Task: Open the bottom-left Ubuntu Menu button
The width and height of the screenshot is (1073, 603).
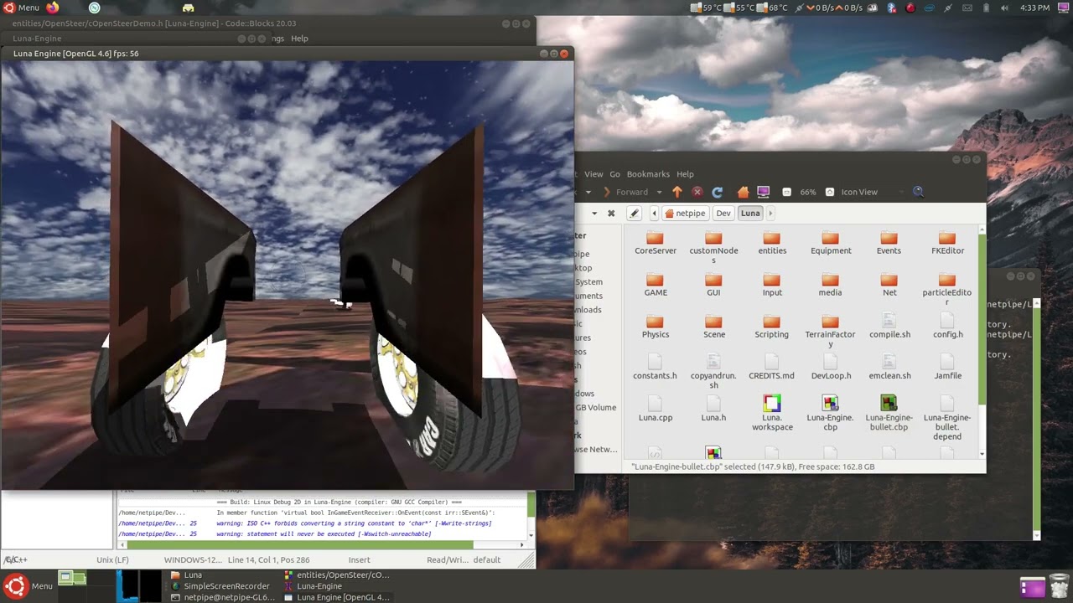Action: (28, 586)
